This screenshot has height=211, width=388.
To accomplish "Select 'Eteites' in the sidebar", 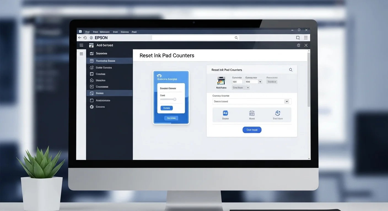I will pyautogui.click(x=109, y=93).
